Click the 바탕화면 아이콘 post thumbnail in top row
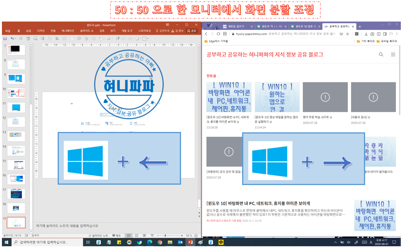This screenshot has height=247, width=402. pyautogui.click(x=229, y=97)
